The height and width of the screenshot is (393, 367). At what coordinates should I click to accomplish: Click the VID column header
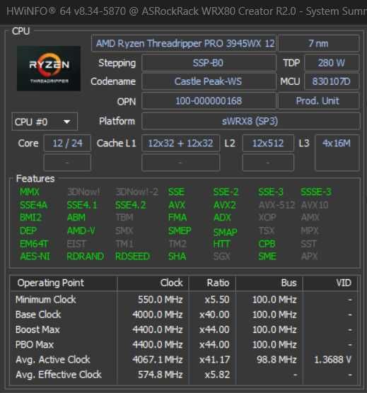(330, 283)
